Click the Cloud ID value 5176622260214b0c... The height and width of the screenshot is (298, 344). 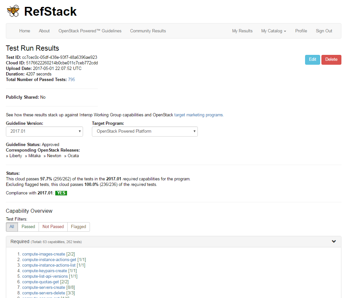click(62, 63)
